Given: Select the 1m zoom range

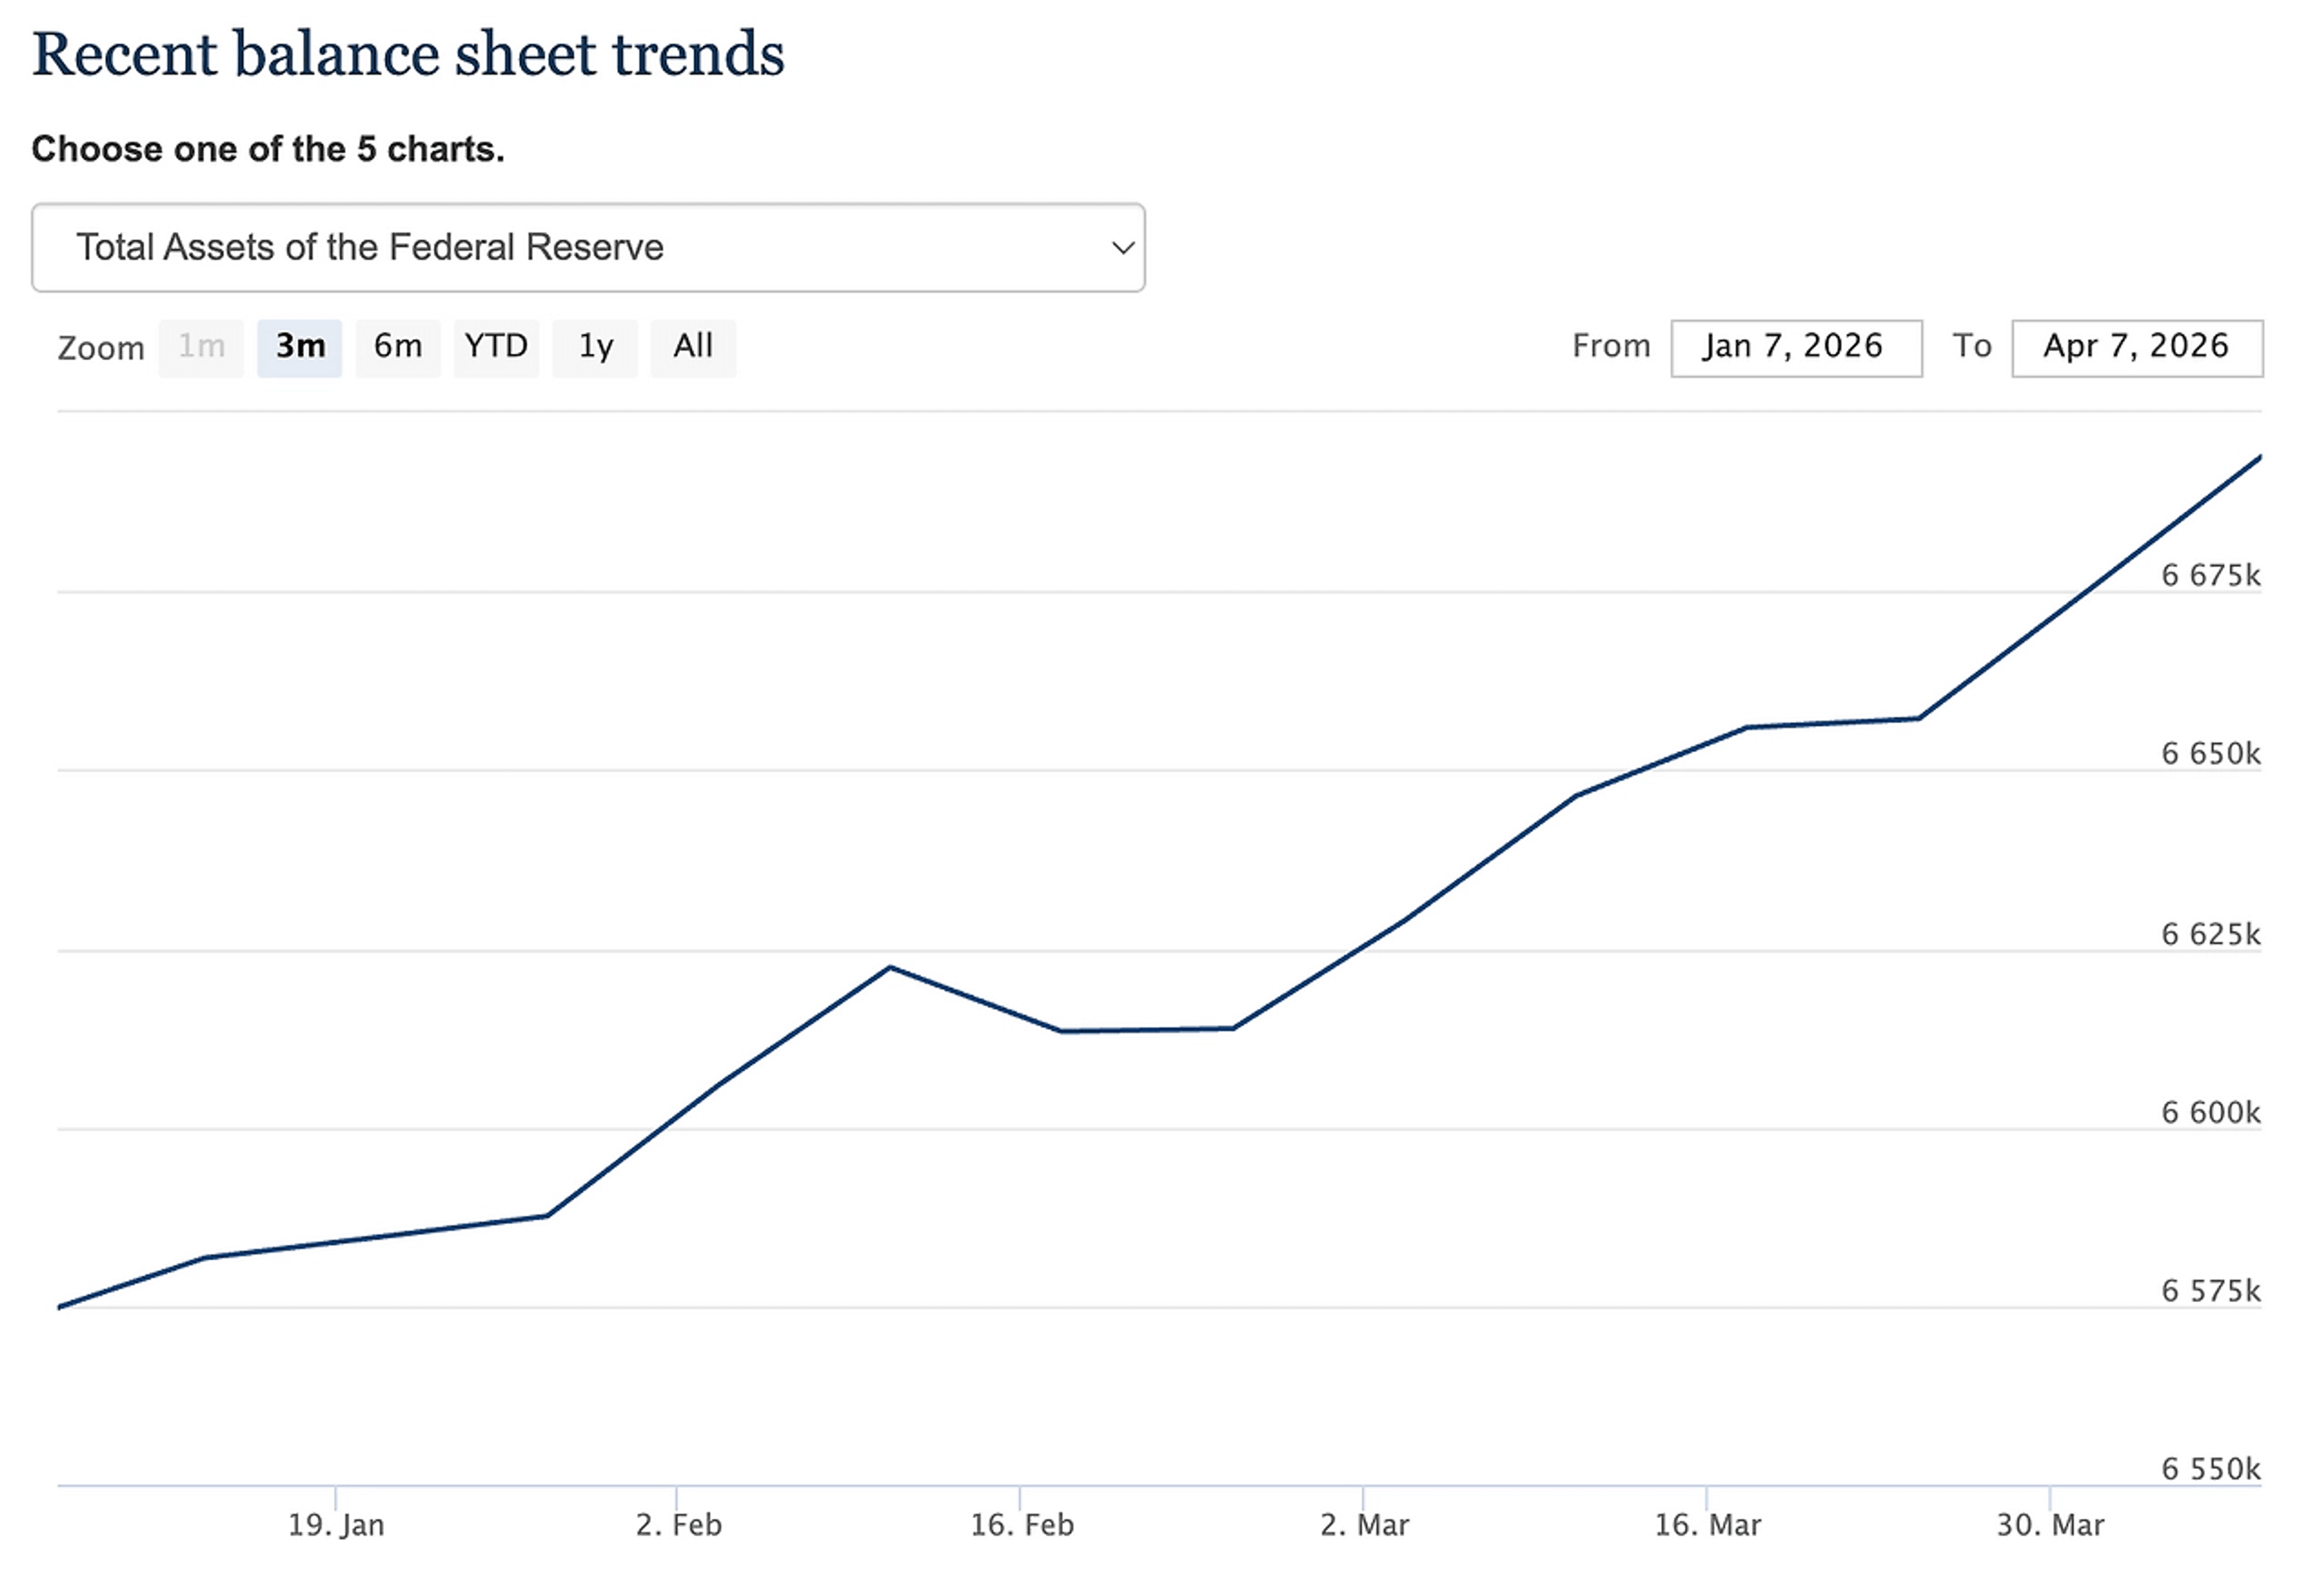Looking at the screenshot, I should pyautogui.click(x=201, y=347).
